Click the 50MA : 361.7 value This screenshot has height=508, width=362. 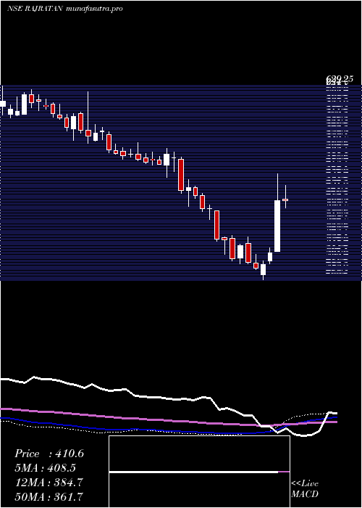pyautogui.click(x=49, y=496)
